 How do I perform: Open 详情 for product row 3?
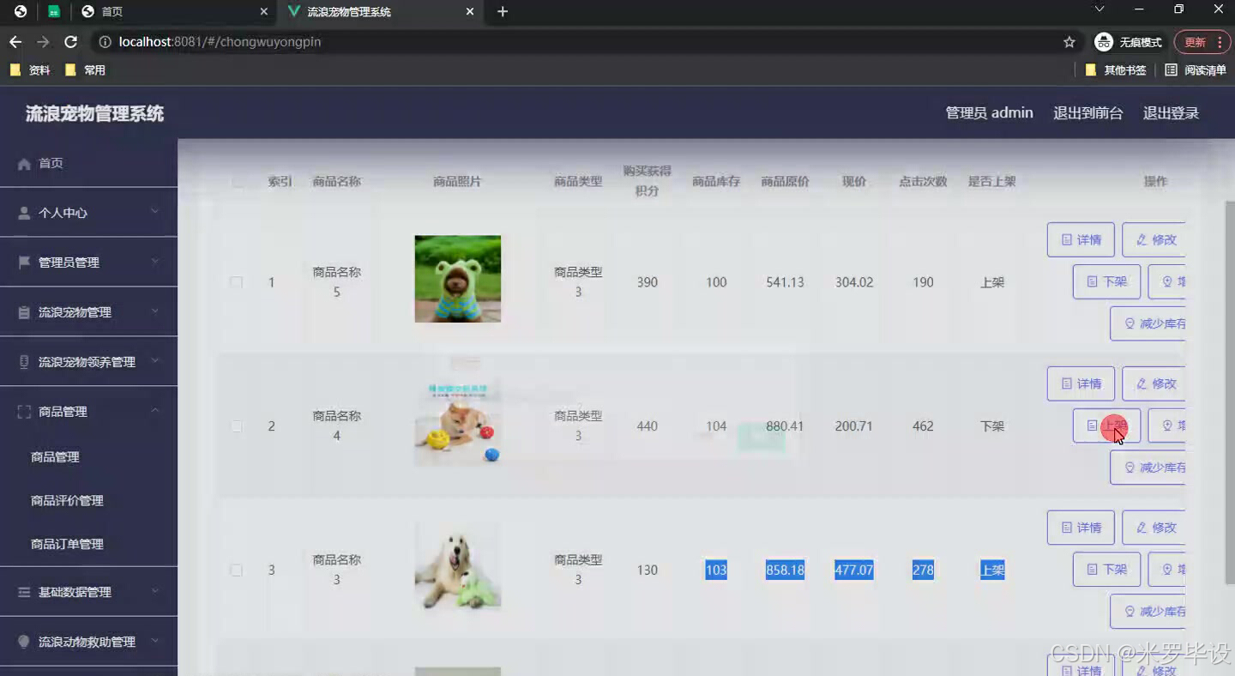pos(1081,528)
